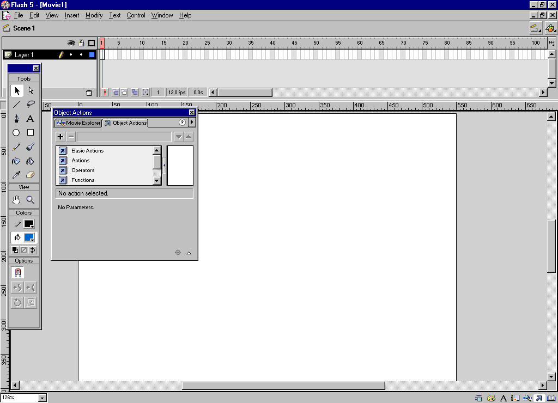Open Object Actions help button

pos(182,123)
